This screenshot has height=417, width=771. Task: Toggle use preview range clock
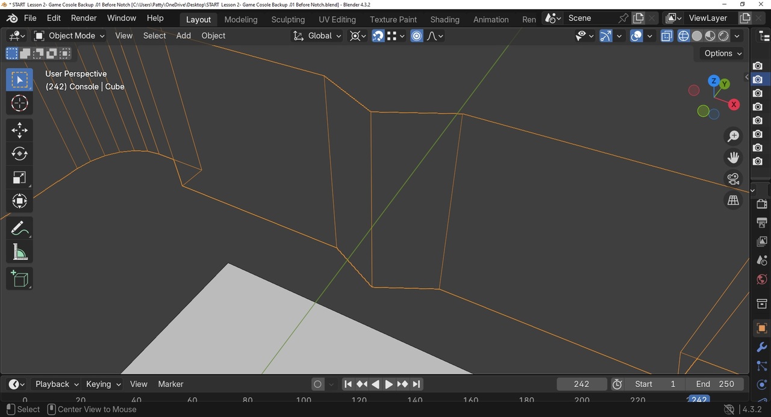point(617,384)
